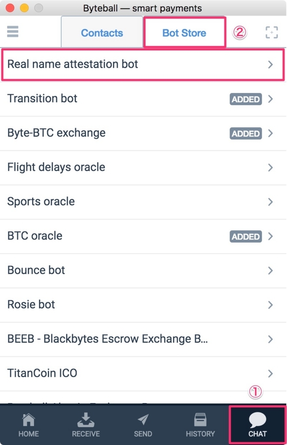Open the hamburger menu icon
The image size is (287, 445).
[x=13, y=31]
